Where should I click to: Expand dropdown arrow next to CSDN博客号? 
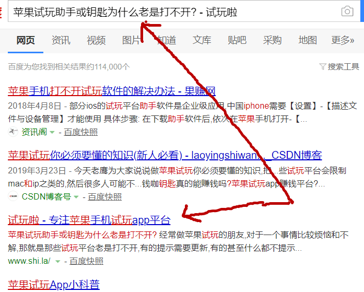tap(76, 197)
